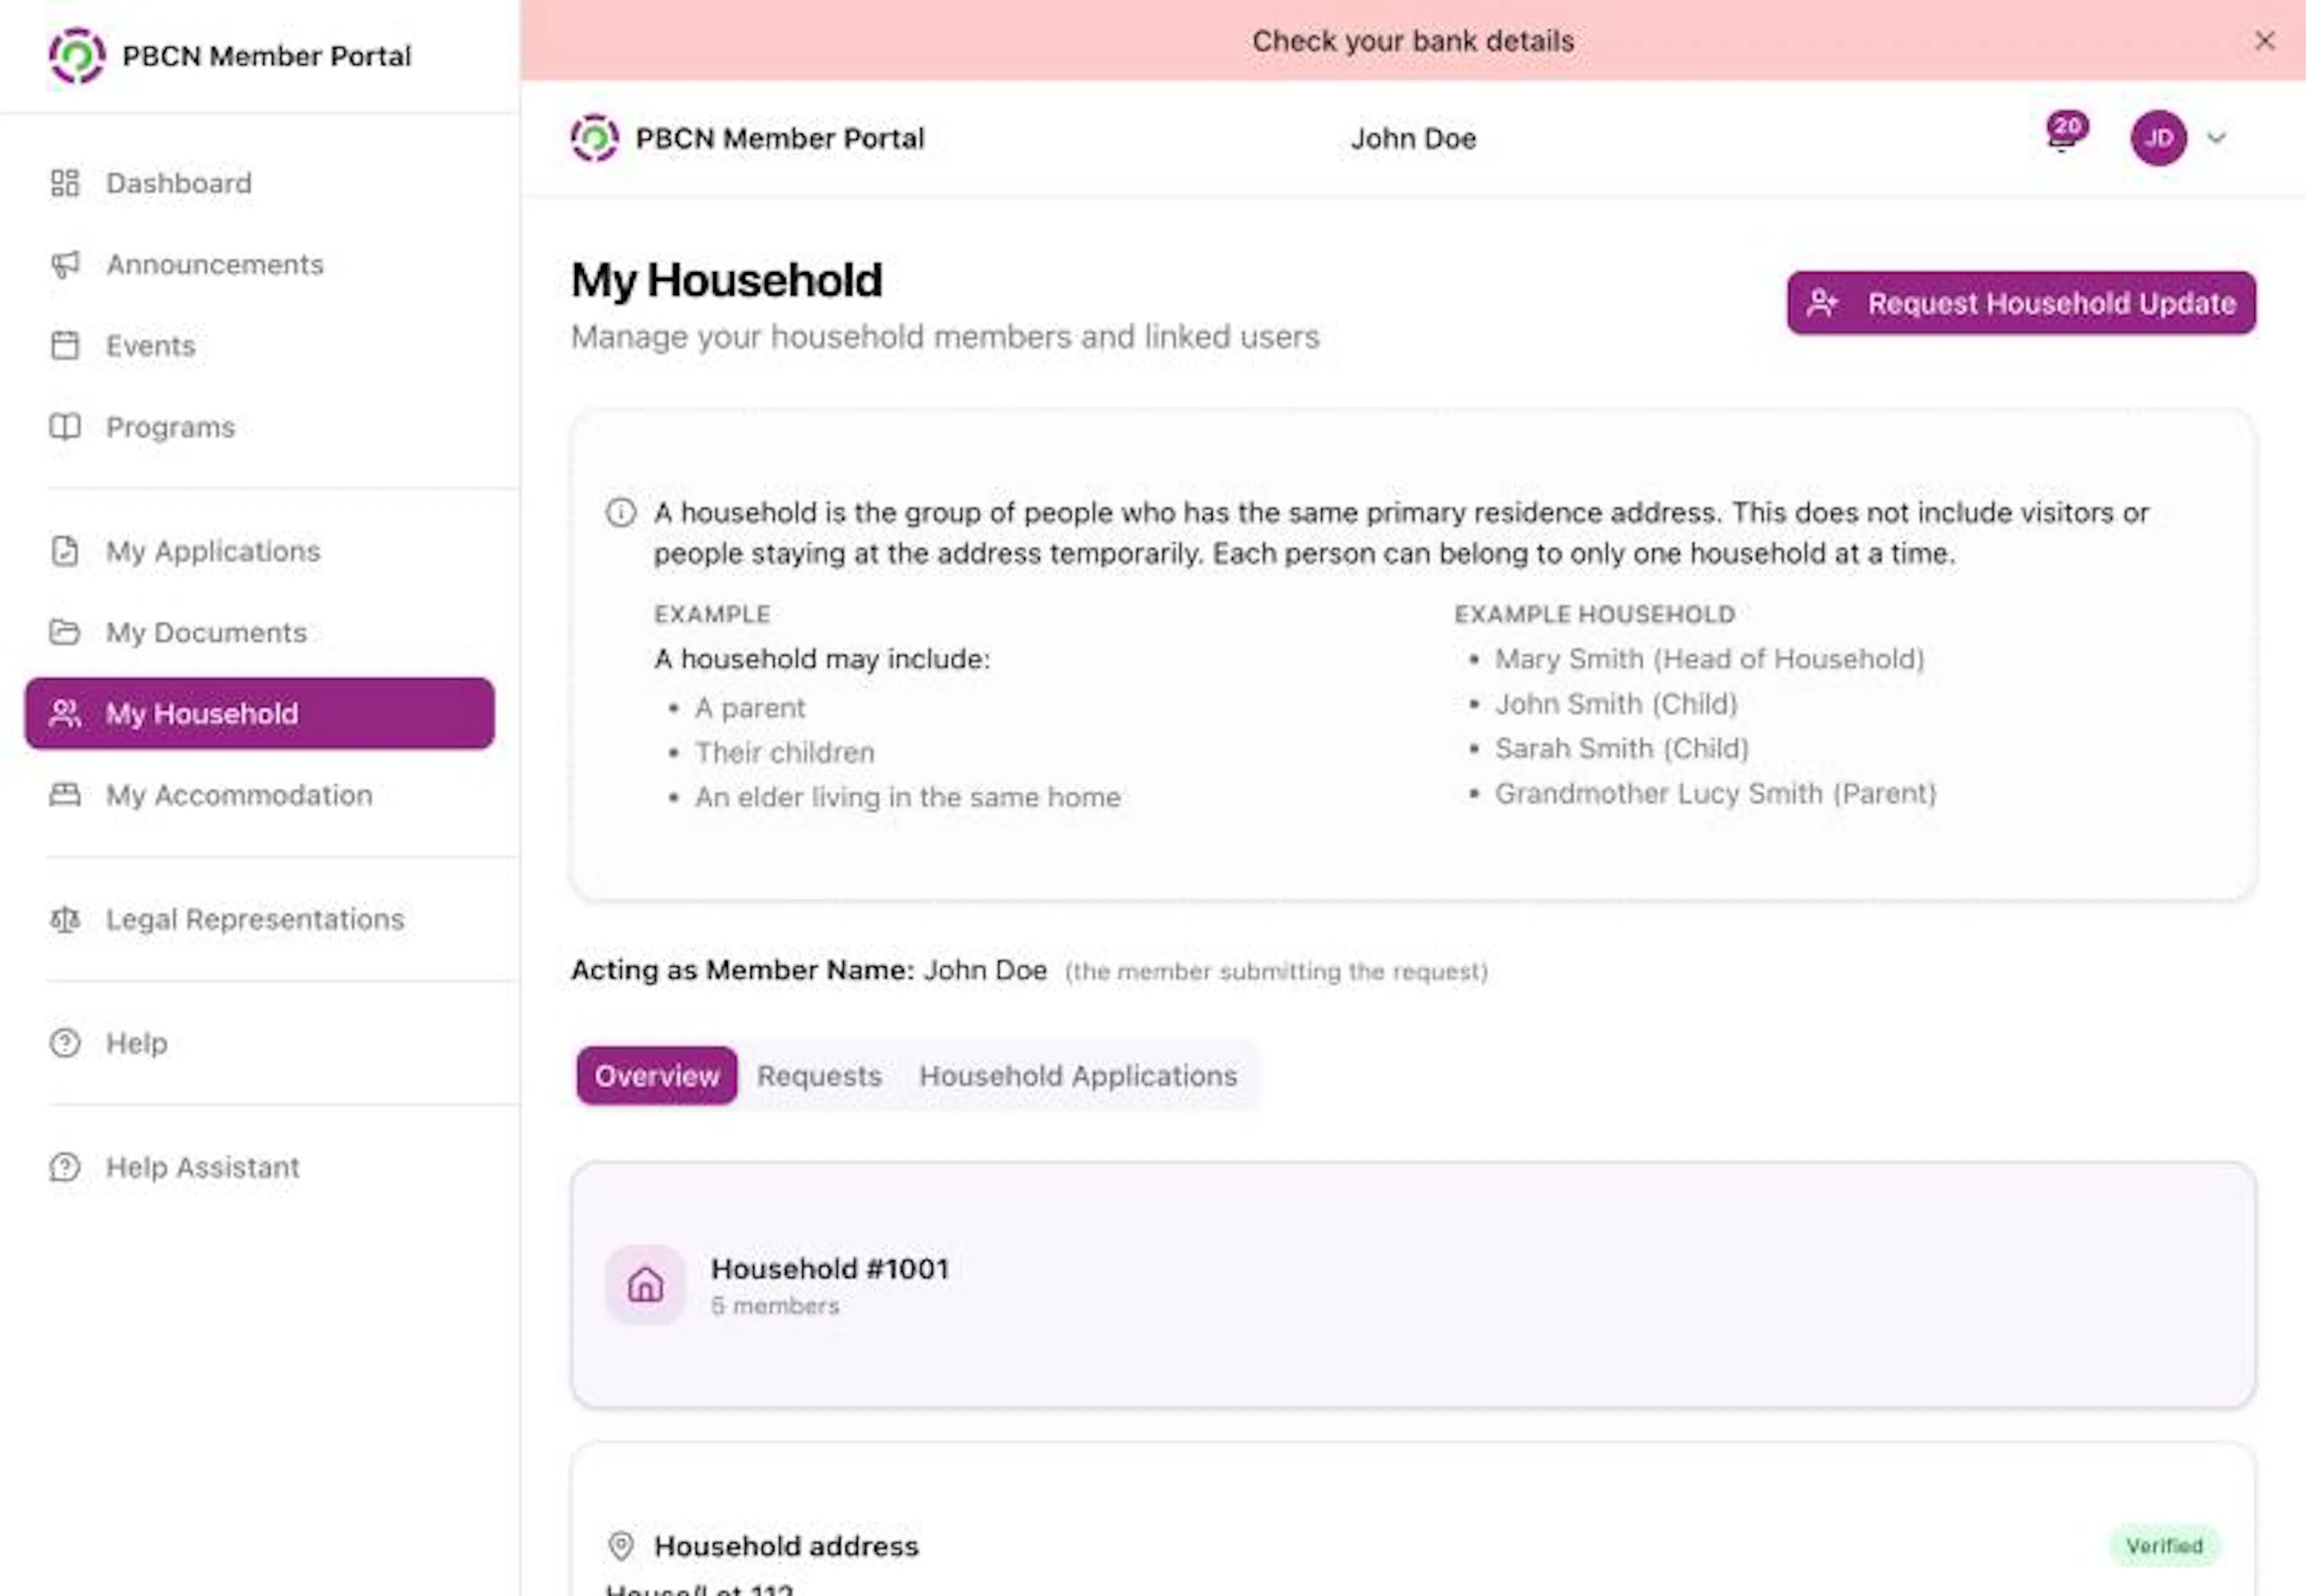Image resolution: width=2306 pixels, height=1596 pixels.
Task: Click the Household #1001 home icon
Action: click(x=646, y=1285)
